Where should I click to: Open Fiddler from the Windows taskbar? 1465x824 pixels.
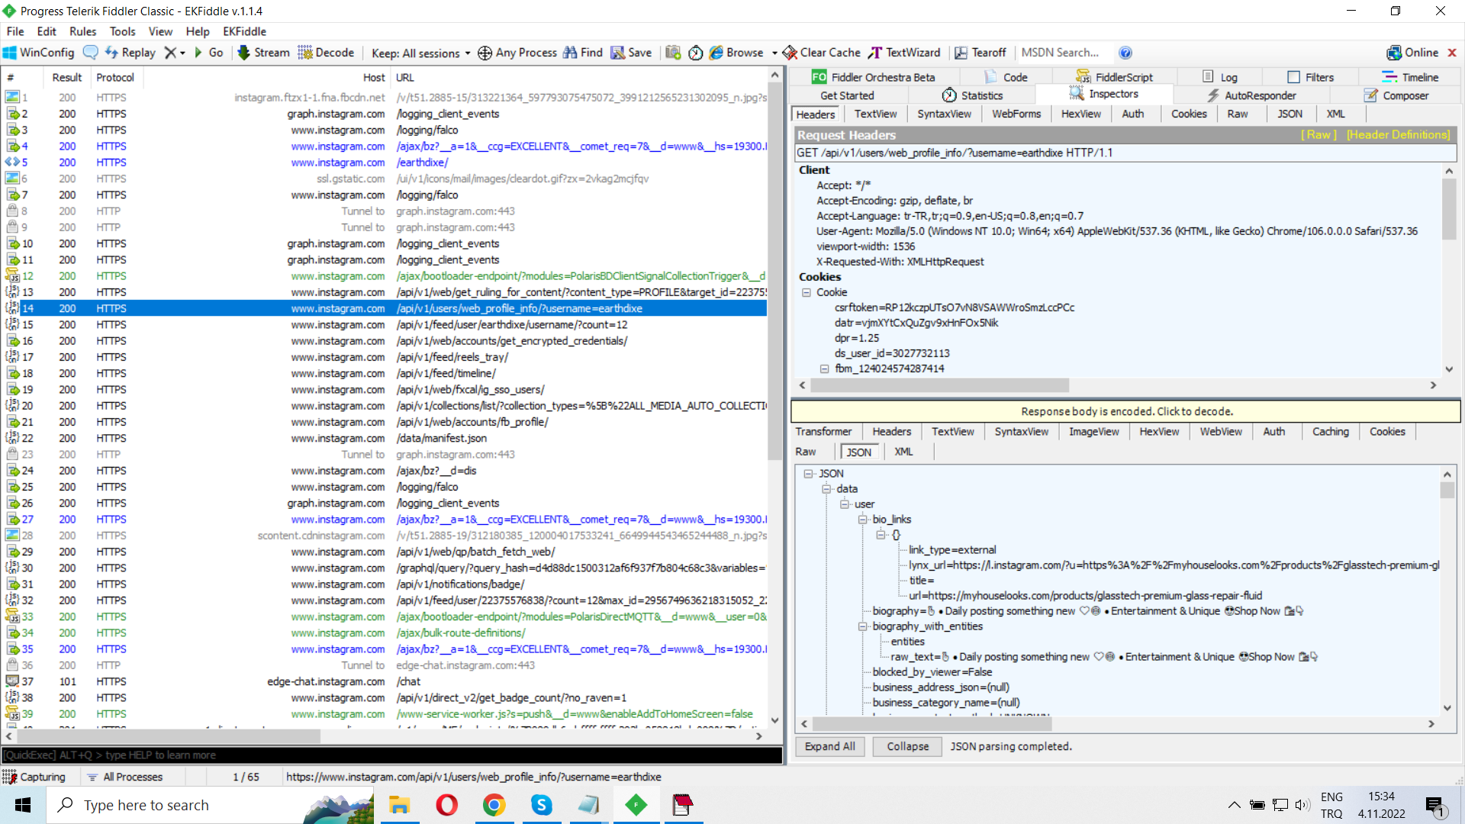point(636,805)
